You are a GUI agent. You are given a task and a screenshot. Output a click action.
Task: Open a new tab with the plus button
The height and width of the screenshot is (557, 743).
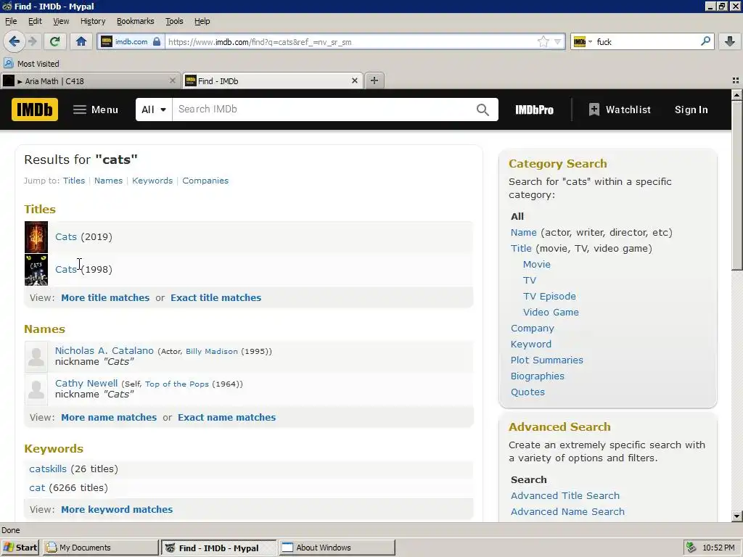[374, 81]
